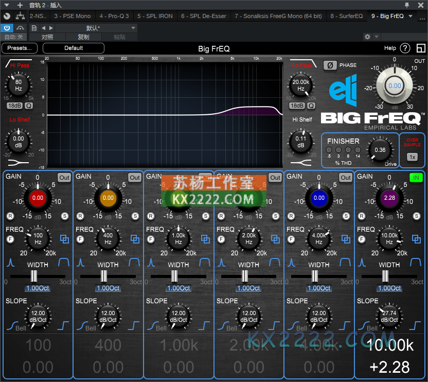Viewport: 428px width, 382px height.
Task: Enable the 4.00k band with its Out button
Action: click(x=346, y=178)
